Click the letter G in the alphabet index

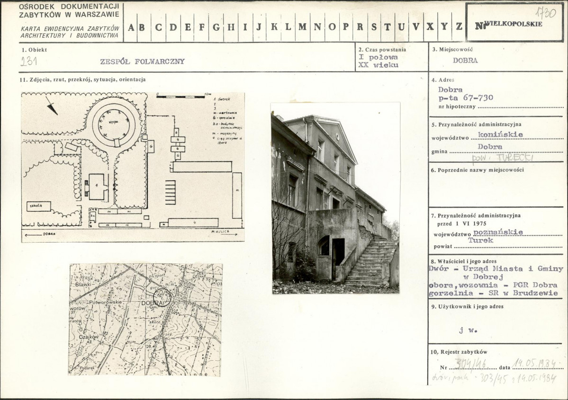click(216, 27)
